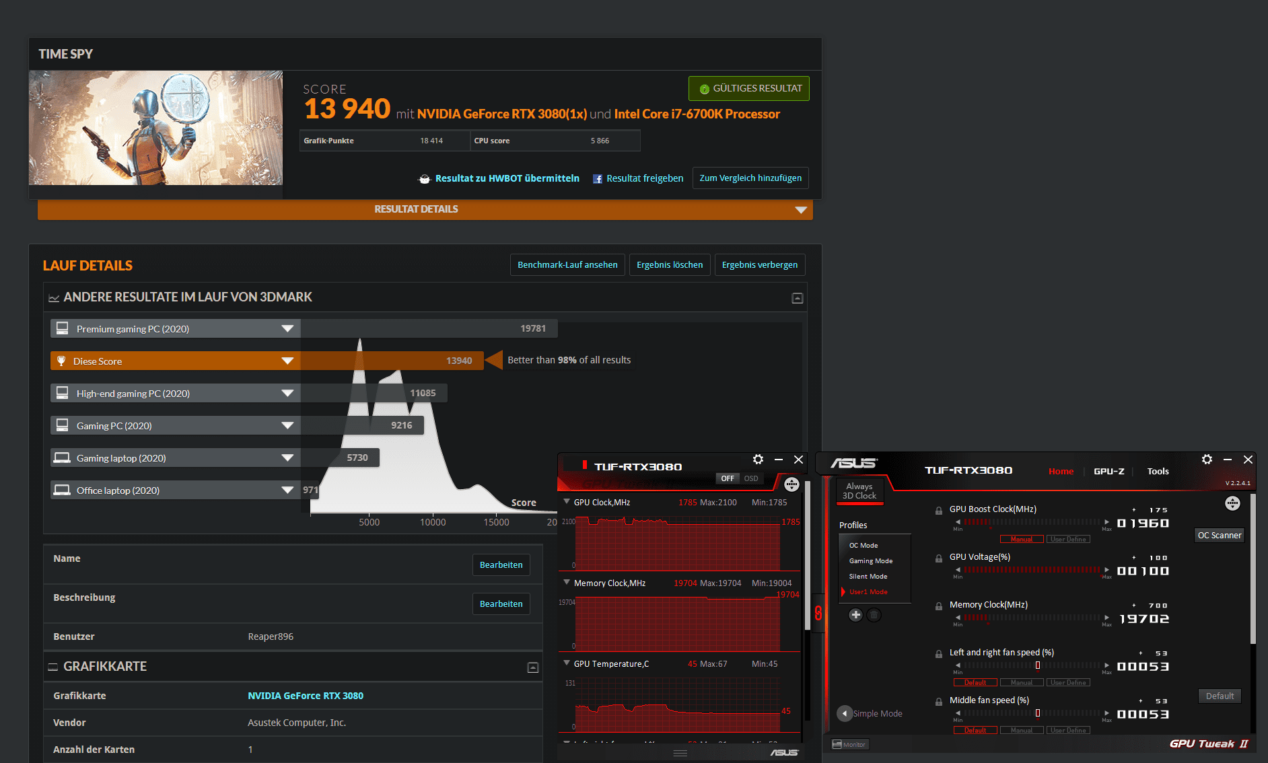The height and width of the screenshot is (763, 1268).
Task: Open settings gear in GPU Tweak main window
Action: [x=1207, y=460]
